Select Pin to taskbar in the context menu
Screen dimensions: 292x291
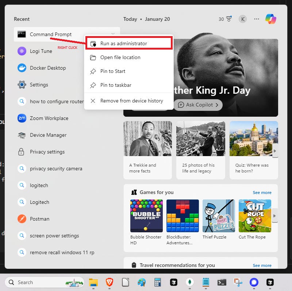[x=129, y=85]
